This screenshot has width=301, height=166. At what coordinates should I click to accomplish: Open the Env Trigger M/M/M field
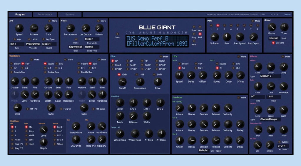(203, 151)
